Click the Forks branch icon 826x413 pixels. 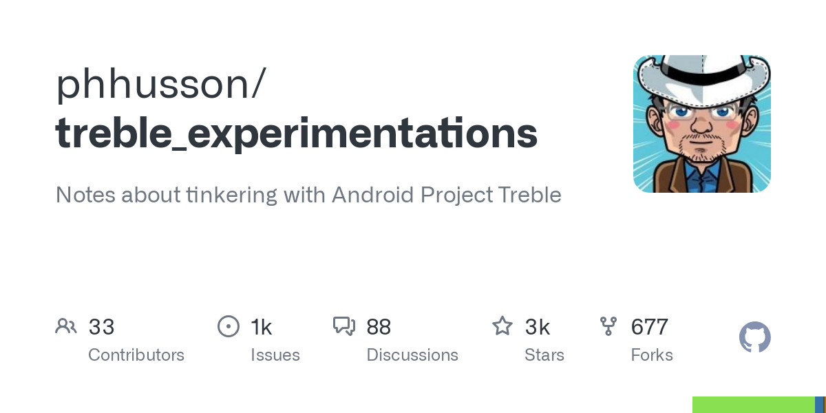(x=608, y=326)
